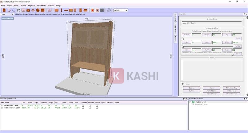Image resolution: width=248 pixels, height=133 pixels.
Task: Click the first red selection mode icon
Action: [x=92, y=10]
